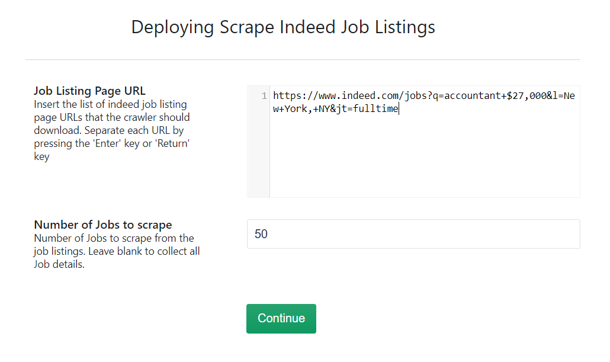Screen dimensions: 610x362
Task: Focus the Number of Jobs to scrape field
Action: (x=413, y=234)
